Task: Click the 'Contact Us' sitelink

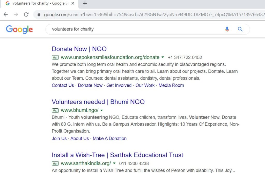Action: [x=63, y=85]
